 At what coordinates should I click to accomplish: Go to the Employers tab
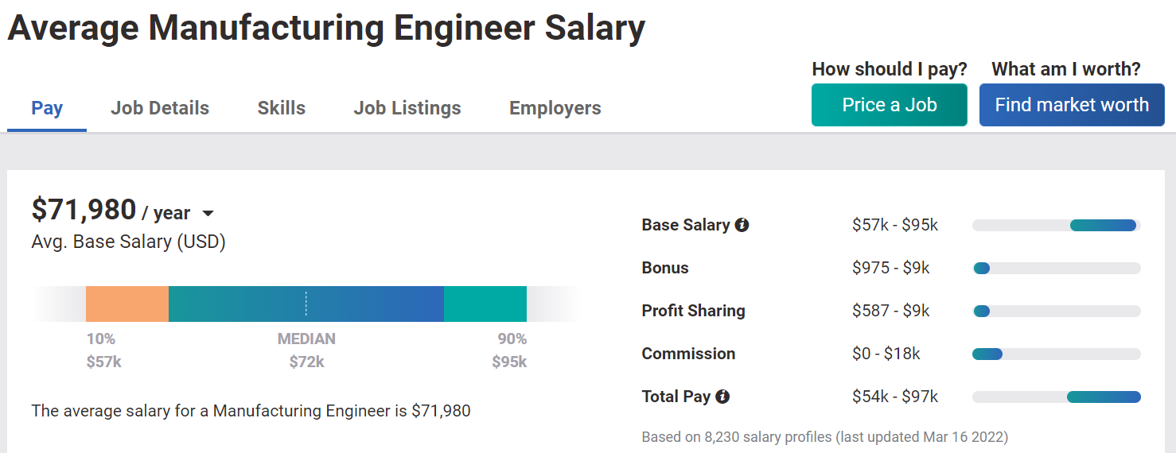[x=555, y=108]
